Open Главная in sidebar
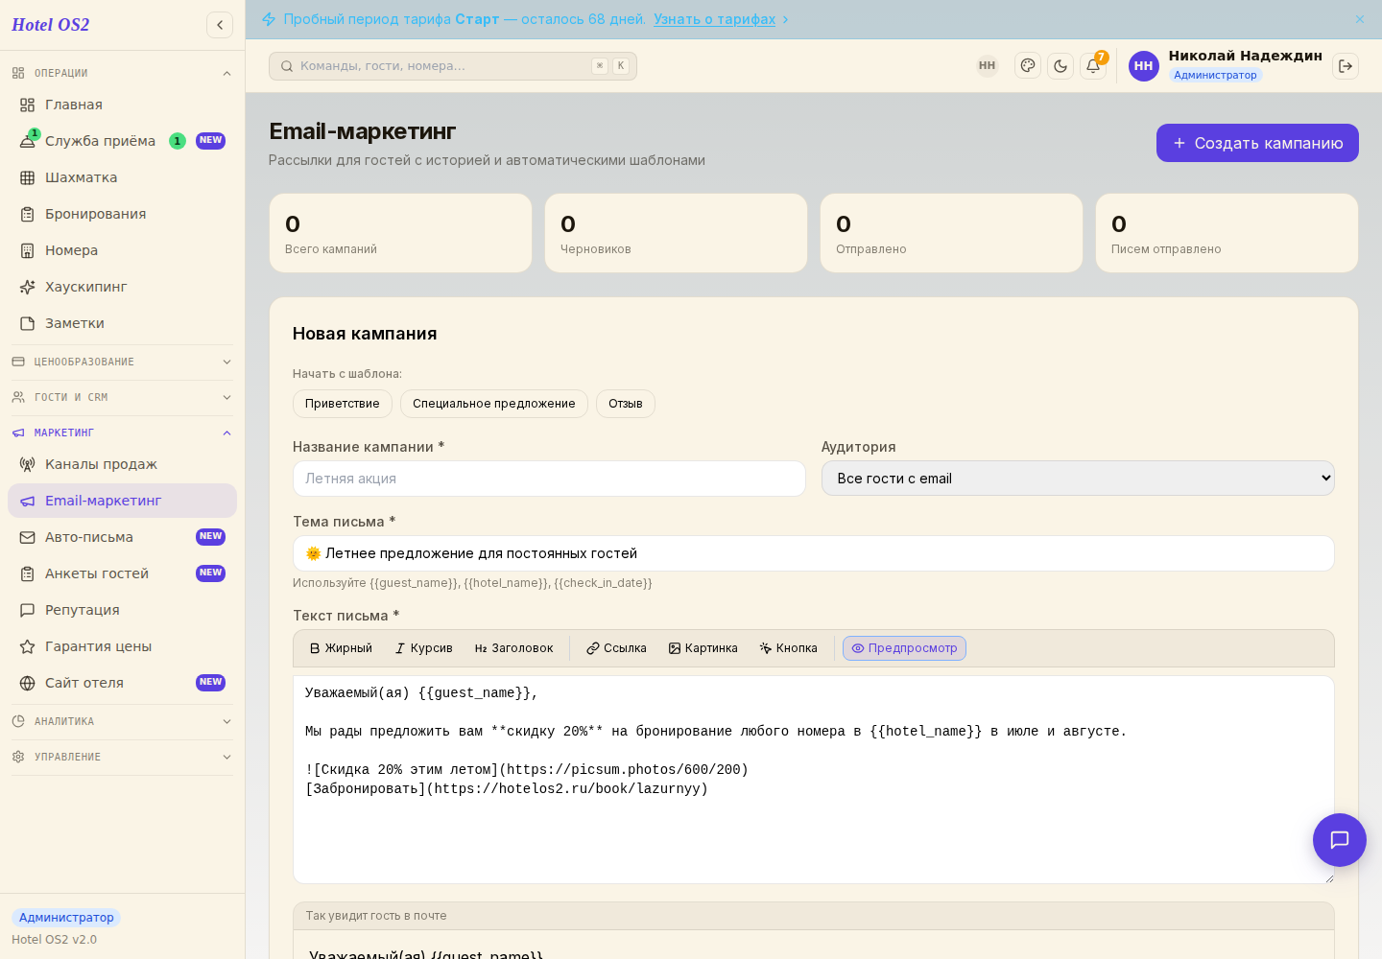The image size is (1382, 959). pyautogui.click(x=122, y=105)
